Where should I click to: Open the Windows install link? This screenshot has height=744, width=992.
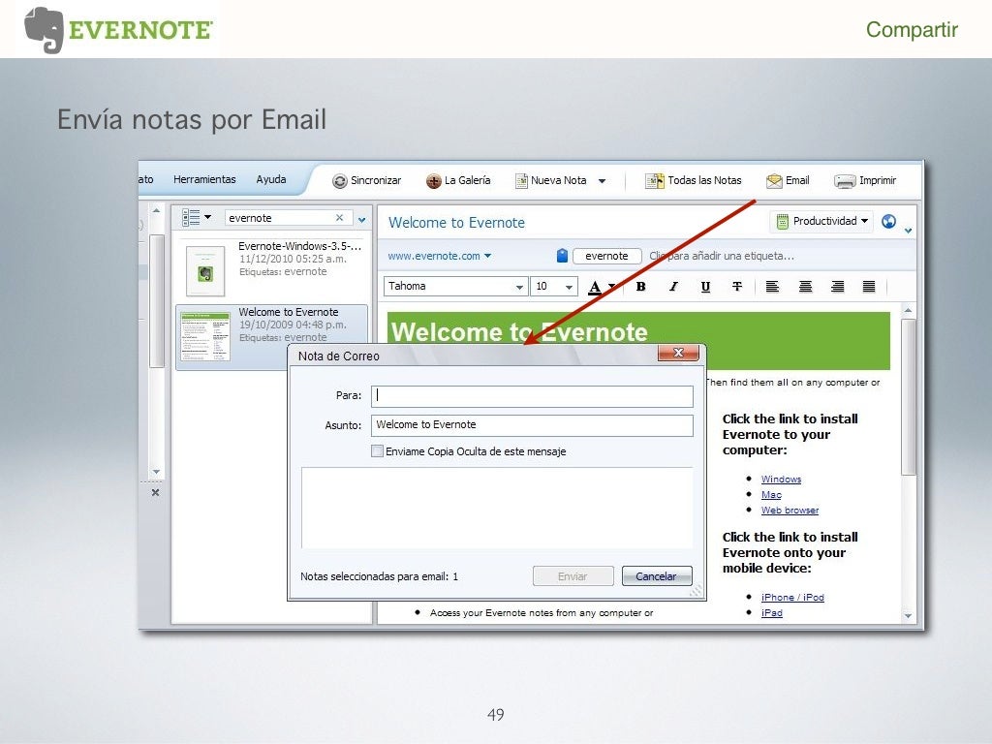pyautogui.click(x=781, y=479)
